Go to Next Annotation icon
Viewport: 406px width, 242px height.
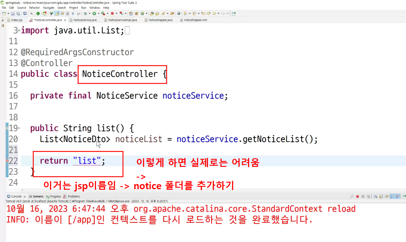(x=185, y=13)
